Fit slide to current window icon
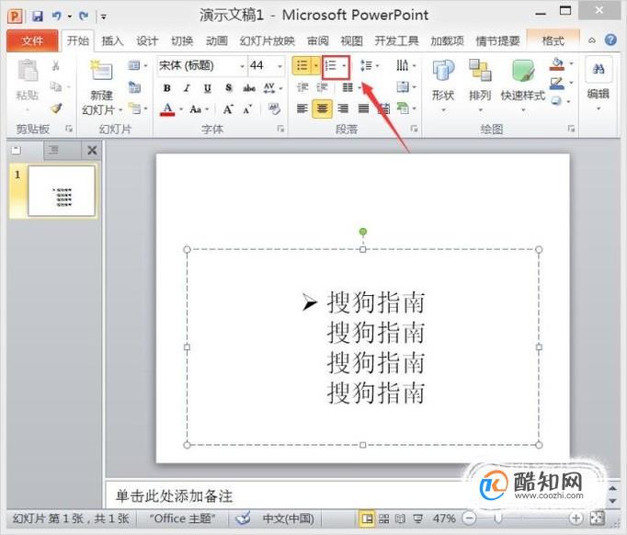 [x=598, y=518]
